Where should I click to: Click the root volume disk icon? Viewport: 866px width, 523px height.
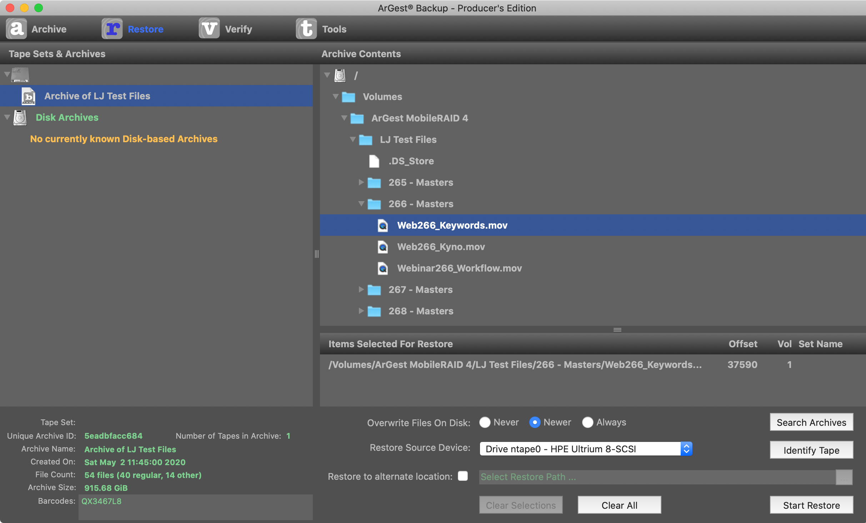point(340,75)
